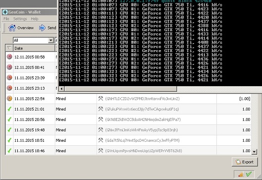The width and height of the screenshot is (262, 180).
Task: Click status icon for 11.11.2015 23:39
Action: click(9, 78)
